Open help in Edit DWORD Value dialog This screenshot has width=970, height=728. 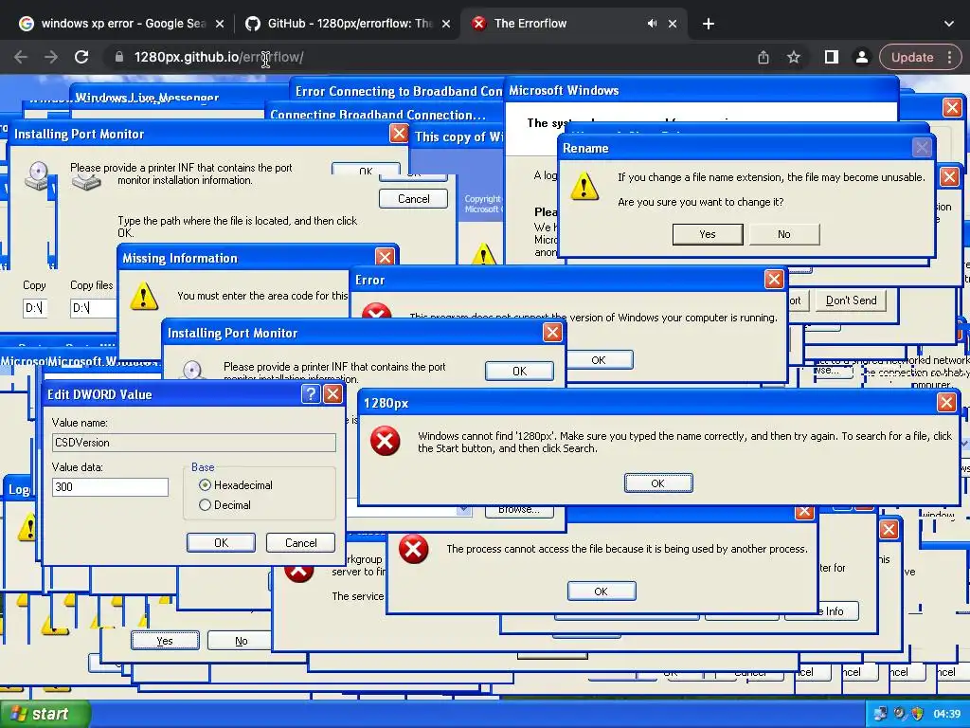click(311, 393)
